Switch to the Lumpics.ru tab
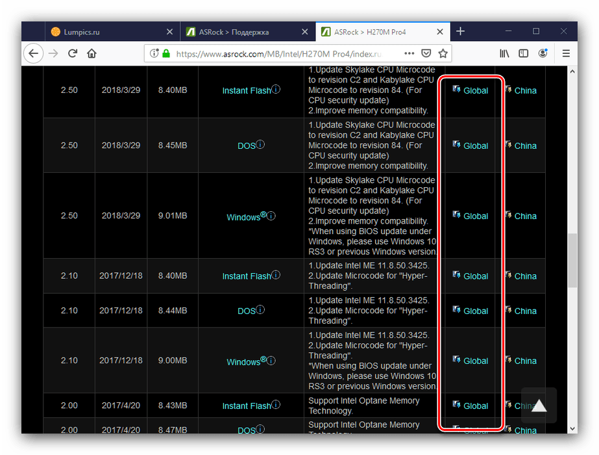Screen dimensions: 599x455 (x=113, y=32)
